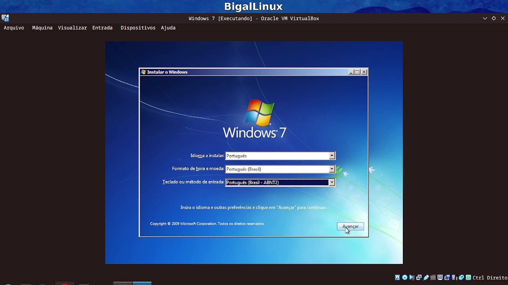Screen dimensions: 508x285
Task: Click the 'Teclado ou método de entrada:' label
Action: (193, 182)
